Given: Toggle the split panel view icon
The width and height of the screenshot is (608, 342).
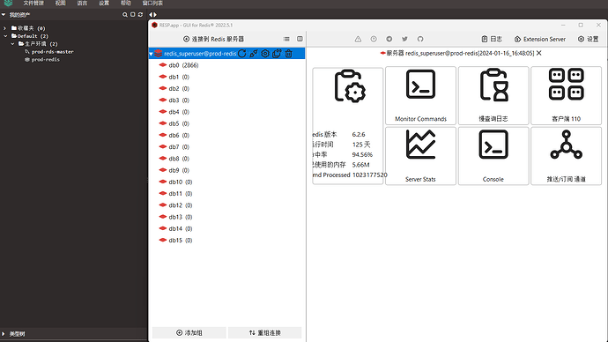Looking at the screenshot, I should (x=300, y=39).
